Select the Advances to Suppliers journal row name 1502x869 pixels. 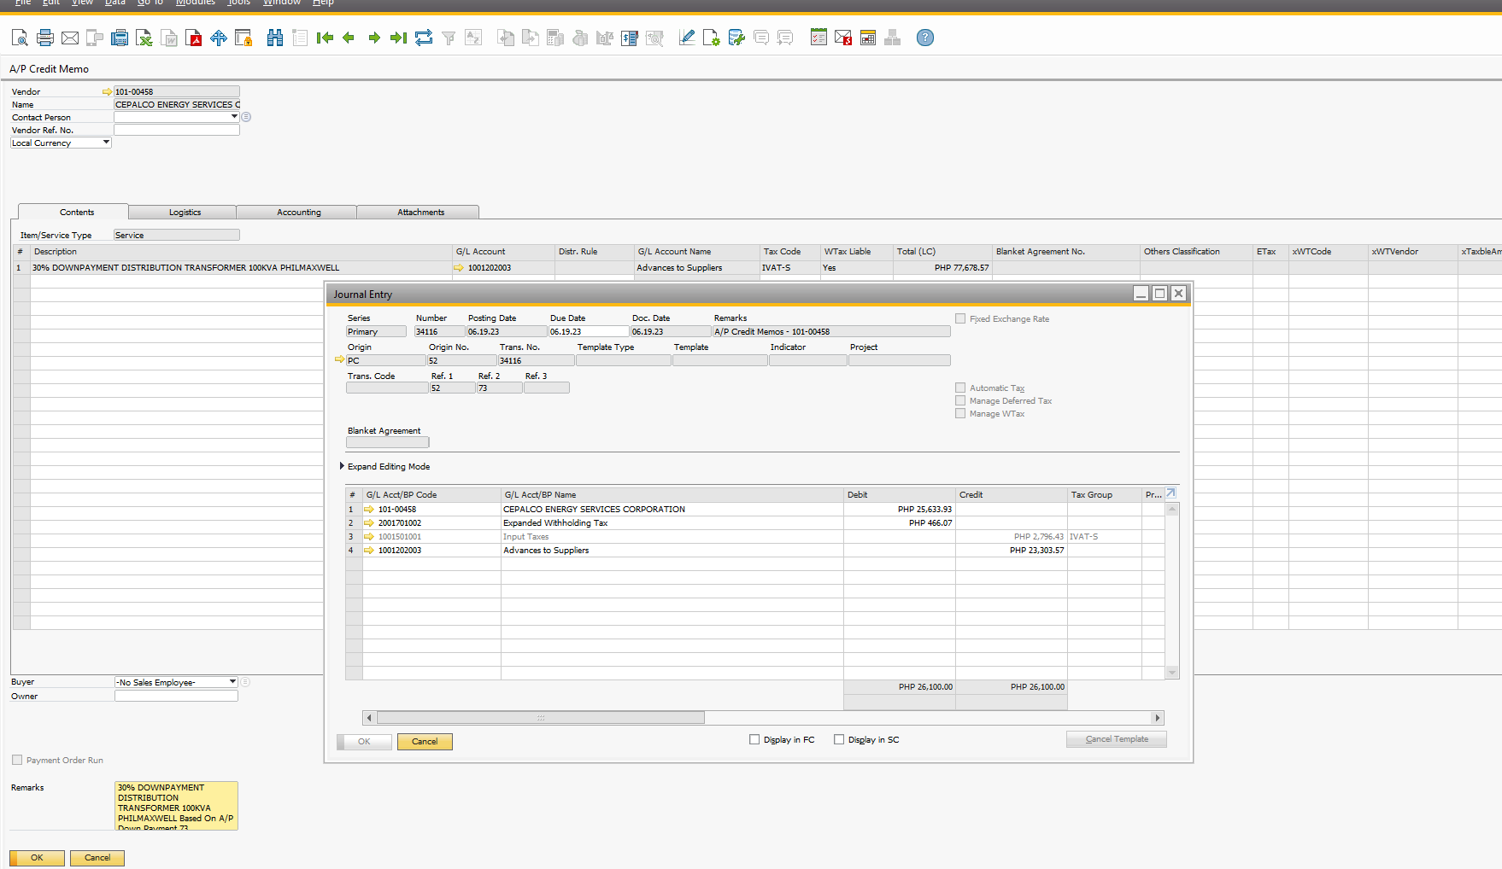pos(546,551)
